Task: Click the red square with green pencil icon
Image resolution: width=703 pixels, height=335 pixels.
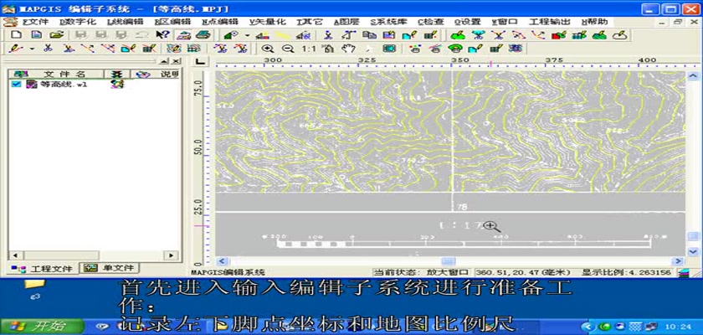Action: tap(559, 35)
